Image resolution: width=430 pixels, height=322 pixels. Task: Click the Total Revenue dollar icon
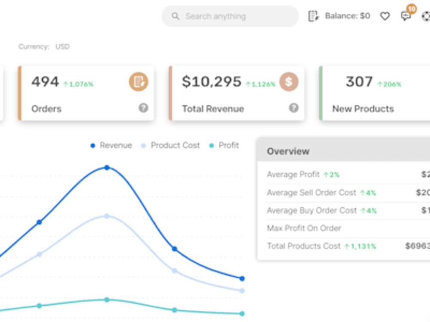pos(289,82)
